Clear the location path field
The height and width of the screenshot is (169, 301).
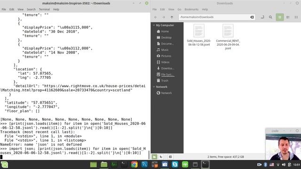252,17
